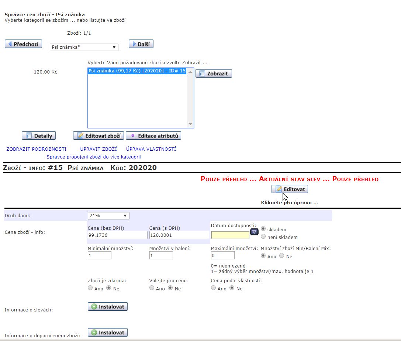Click the Editovat zboží pencil button
The height and width of the screenshot is (341, 401).
(98, 136)
